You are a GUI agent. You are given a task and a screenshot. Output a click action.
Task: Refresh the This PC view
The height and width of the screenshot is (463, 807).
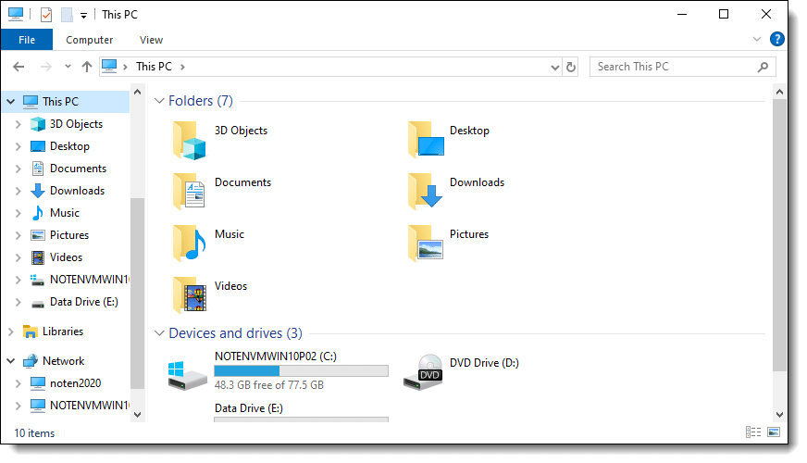(x=571, y=67)
